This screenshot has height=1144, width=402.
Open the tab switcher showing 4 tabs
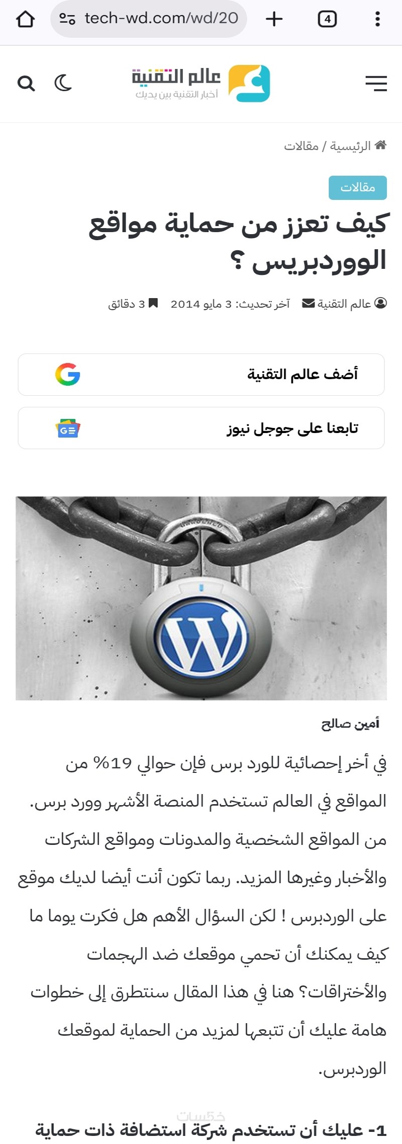[327, 19]
